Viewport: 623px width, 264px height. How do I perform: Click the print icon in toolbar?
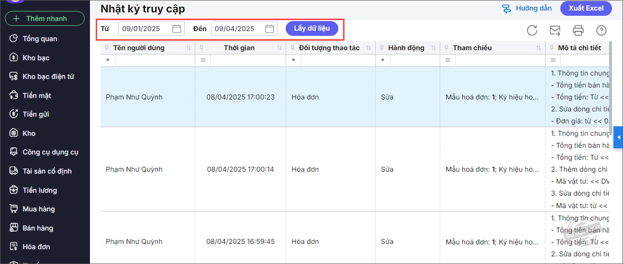point(578,31)
